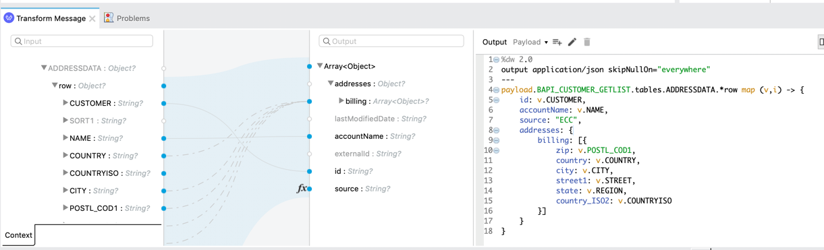Click the 'accountName: v.NAME' code line
This screenshot has width=824, height=250.
click(x=564, y=110)
